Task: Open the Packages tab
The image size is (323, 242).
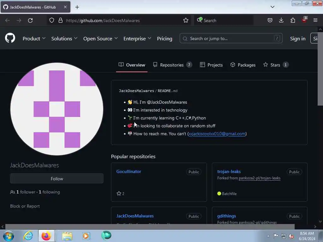Action: click(243, 65)
